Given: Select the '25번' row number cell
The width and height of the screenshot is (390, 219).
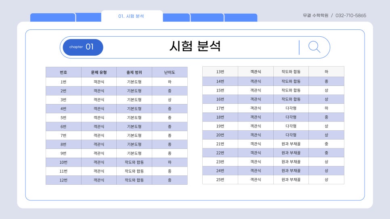Looking at the screenshot, I should (220, 180).
